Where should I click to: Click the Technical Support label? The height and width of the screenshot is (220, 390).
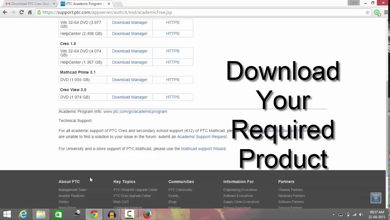point(75,121)
